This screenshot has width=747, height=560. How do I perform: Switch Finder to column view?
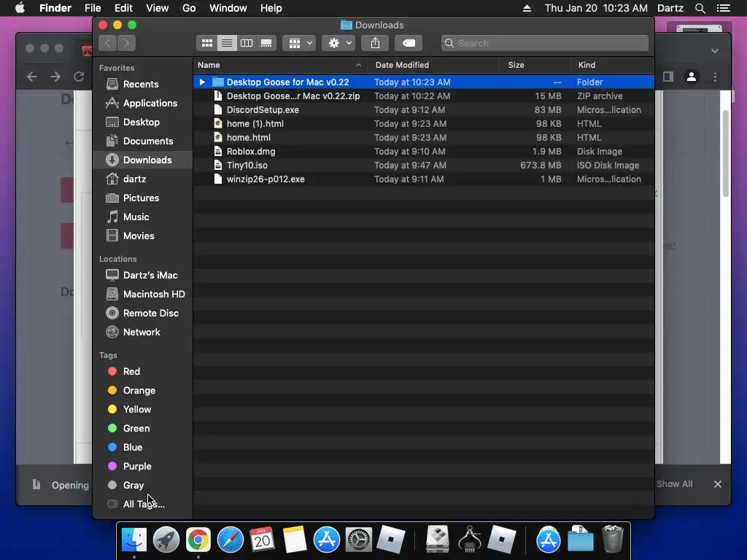coord(247,43)
